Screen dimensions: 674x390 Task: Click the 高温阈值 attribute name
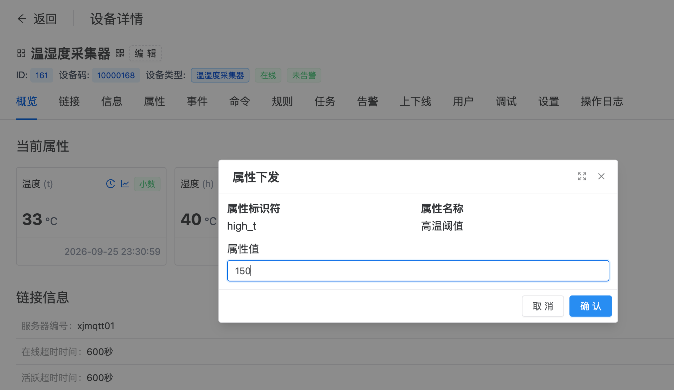point(442,226)
